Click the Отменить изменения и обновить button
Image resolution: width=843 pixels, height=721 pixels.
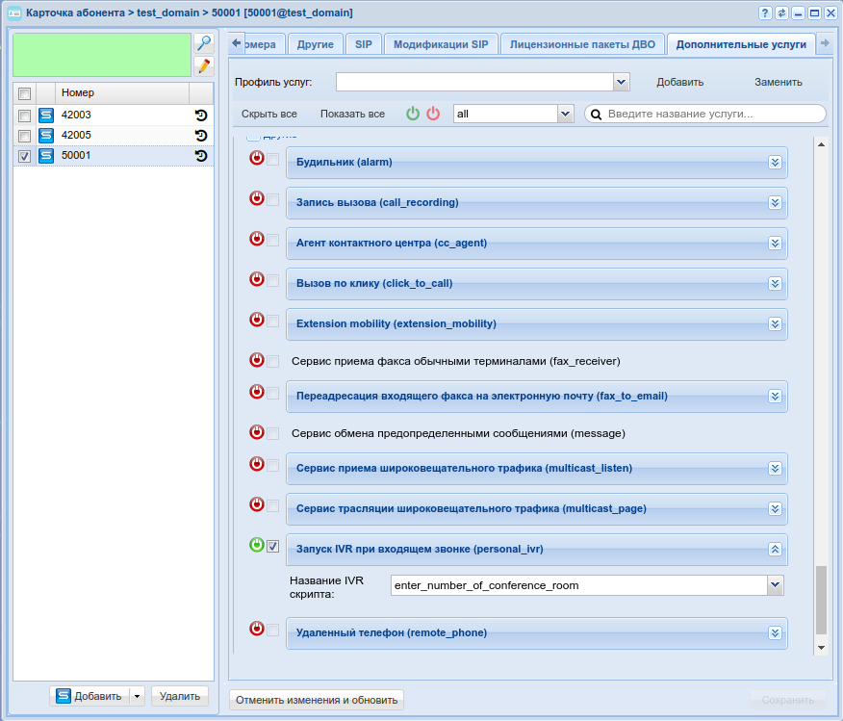(x=317, y=700)
